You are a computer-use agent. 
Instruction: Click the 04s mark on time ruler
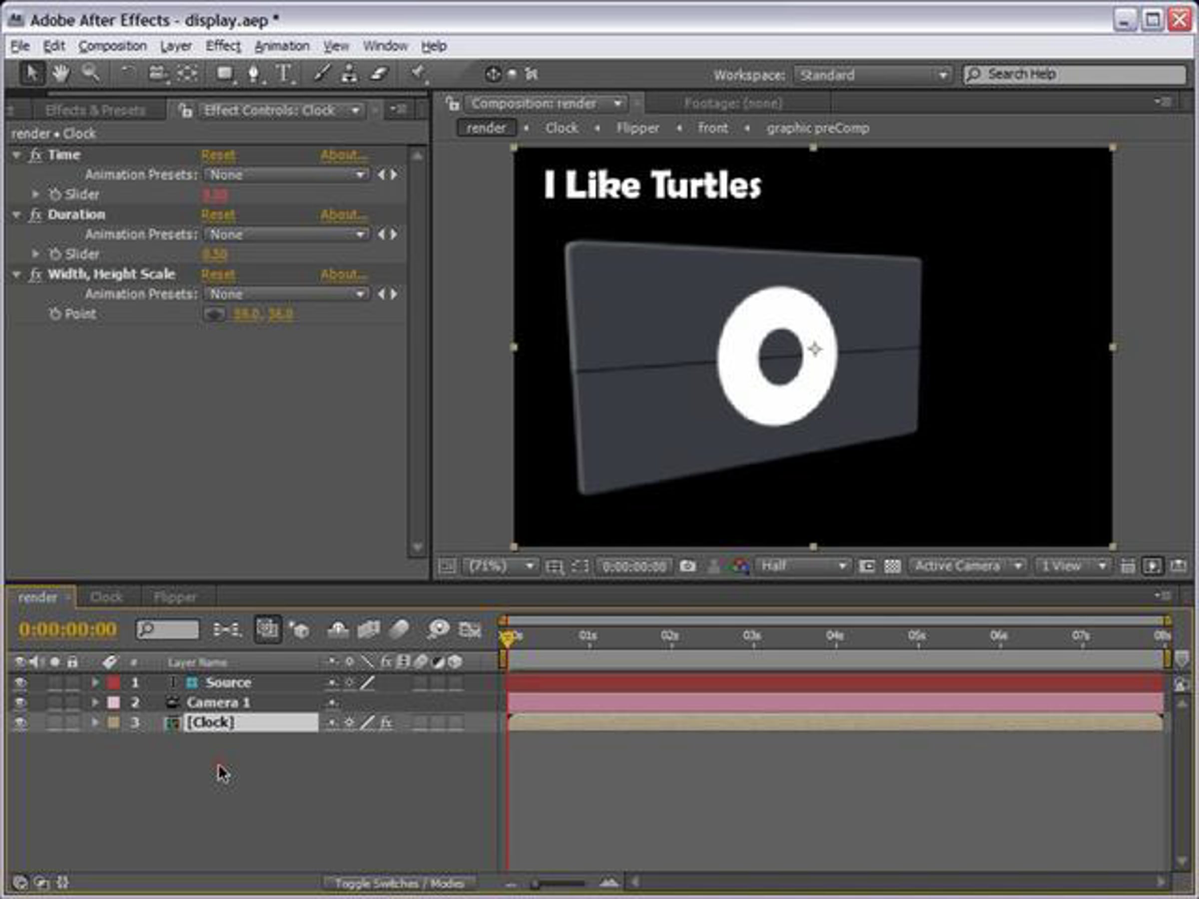(x=835, y=636)
